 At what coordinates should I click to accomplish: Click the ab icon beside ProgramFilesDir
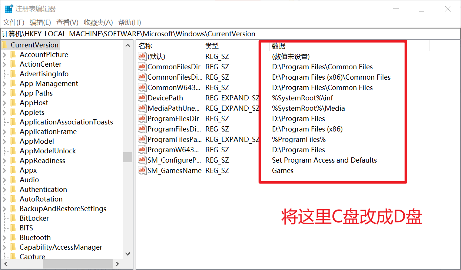pos(142,119)
